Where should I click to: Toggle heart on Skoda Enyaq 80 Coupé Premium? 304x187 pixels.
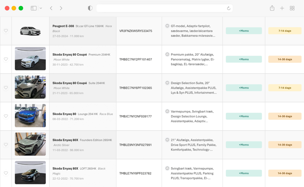(x=6, y=59)
